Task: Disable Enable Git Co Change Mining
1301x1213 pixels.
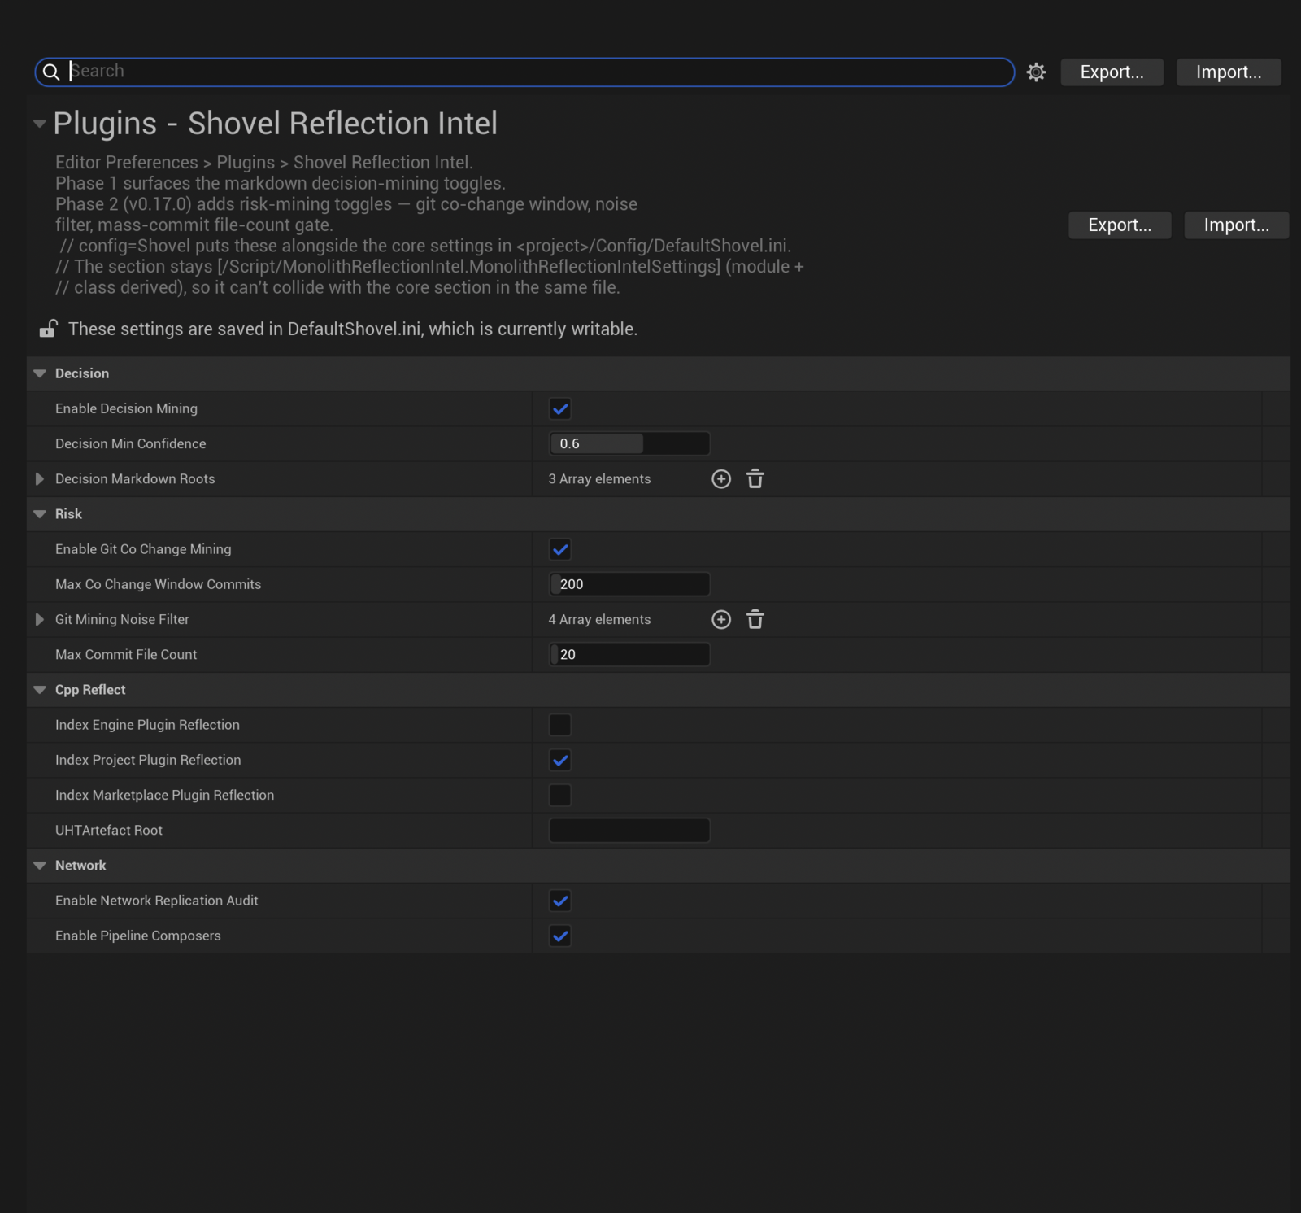Action: [560, 550]
